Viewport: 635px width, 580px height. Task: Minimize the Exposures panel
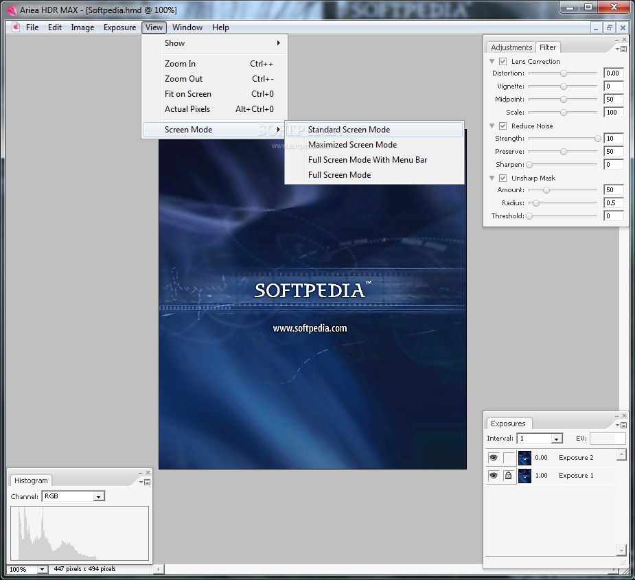[616, 416]
